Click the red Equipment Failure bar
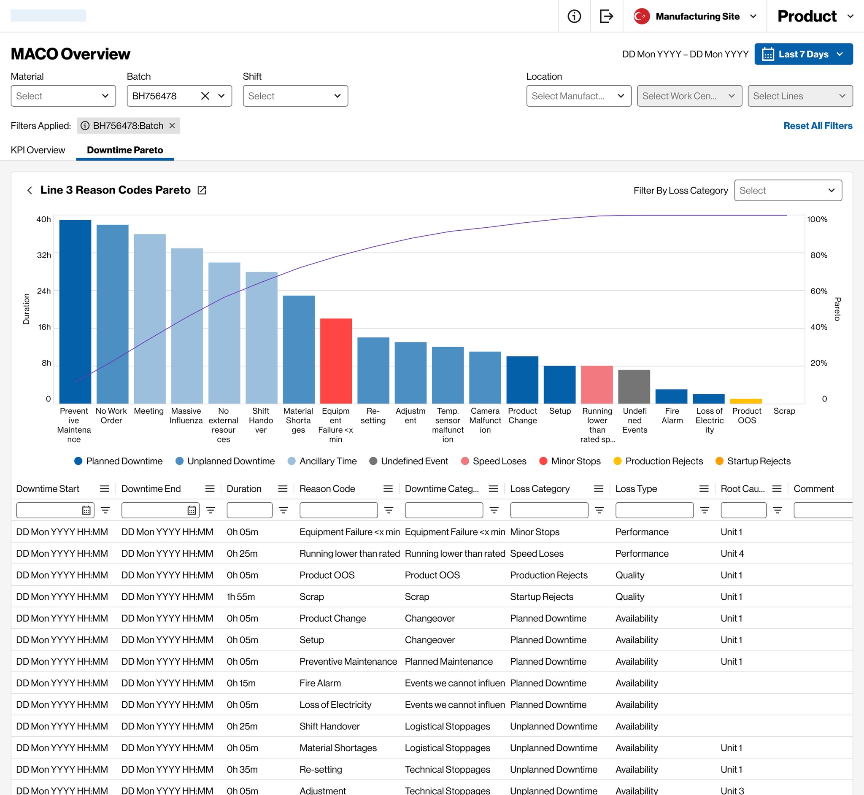 tap(336, 361)
